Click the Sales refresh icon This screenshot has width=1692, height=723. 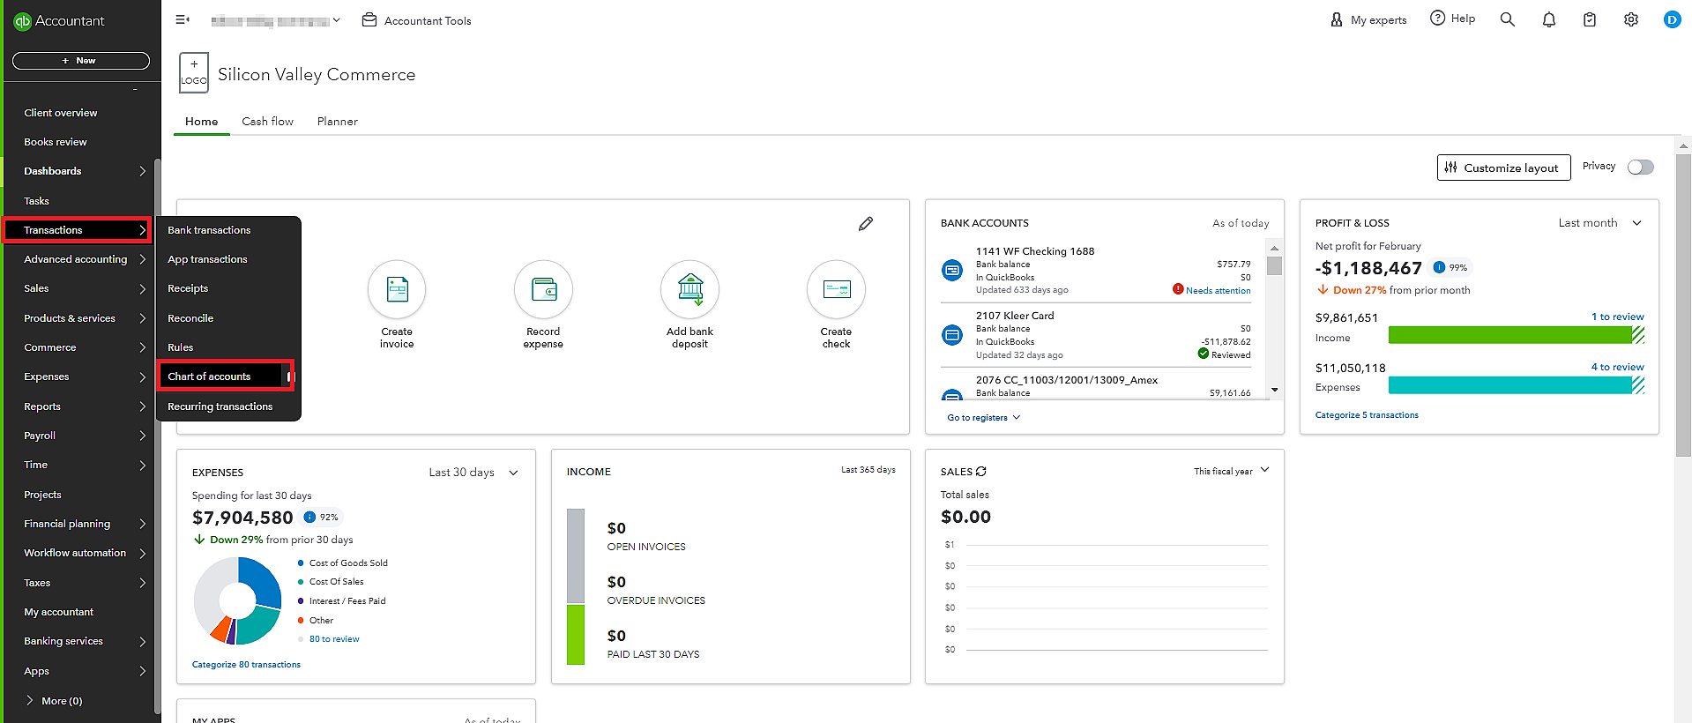coord(981,472)
